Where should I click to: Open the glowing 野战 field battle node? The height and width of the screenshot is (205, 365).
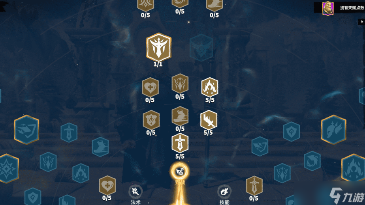tap(180, 172)
